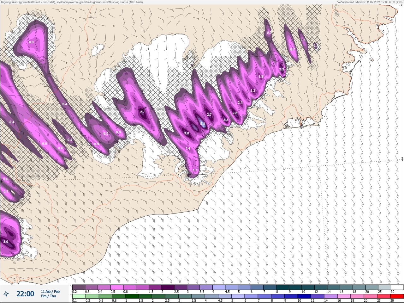Screen dimensions: 404x303
Task: Click the weekday text "Fim./ Thu"
Action: (48, 296)
